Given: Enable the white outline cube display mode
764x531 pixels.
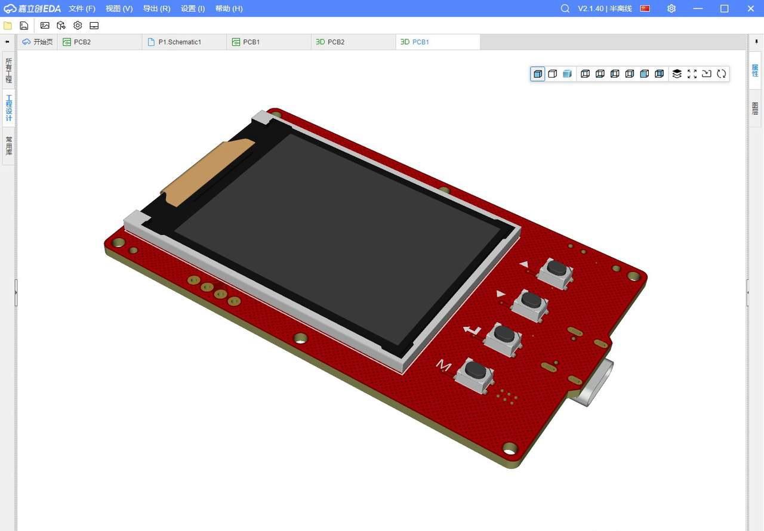Looking at the screenshot, I should pyautogui.click(x=553, y=74).
